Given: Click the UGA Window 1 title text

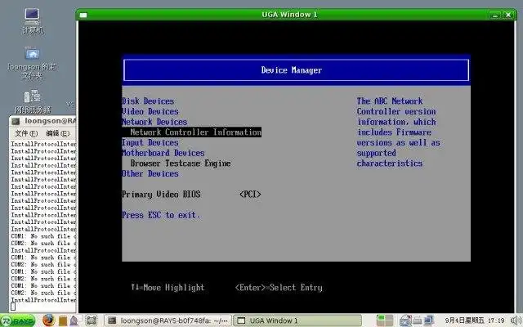Looking at the screenshot, I should tap(289, 15).
